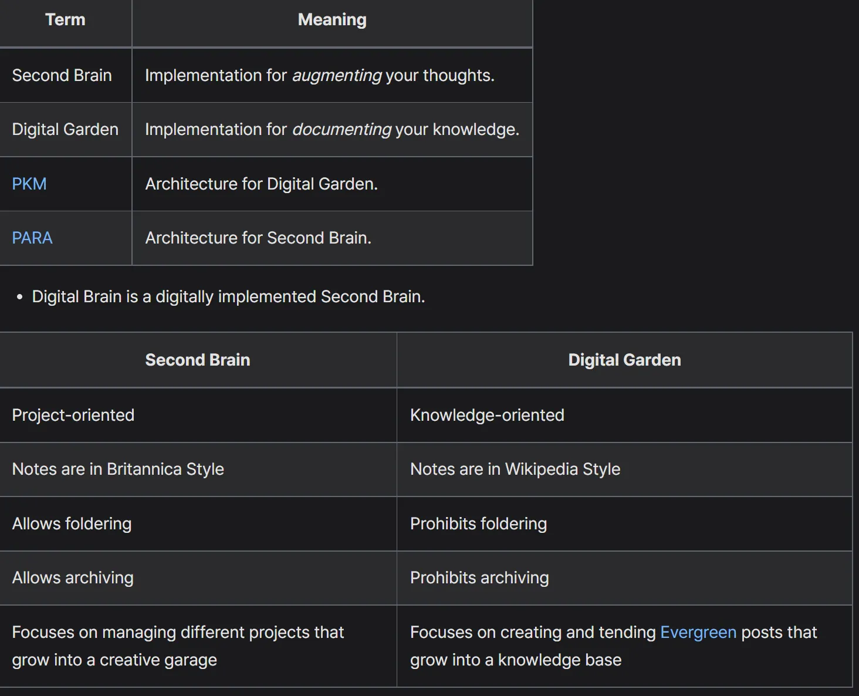
Task: Open the PARA link
Action: [x=32, y=238]
